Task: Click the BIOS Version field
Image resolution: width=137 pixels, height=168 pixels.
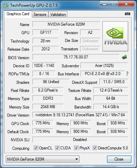Action: [x=76, y=57]
